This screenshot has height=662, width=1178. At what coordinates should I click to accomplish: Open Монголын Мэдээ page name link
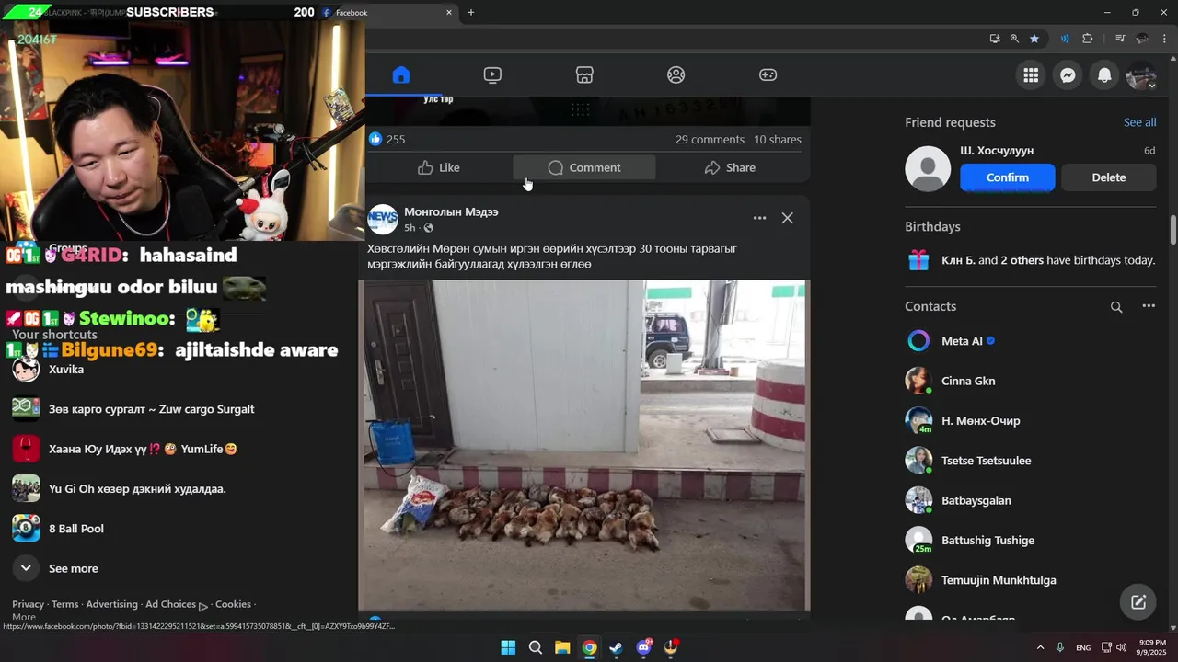[451, 211]
